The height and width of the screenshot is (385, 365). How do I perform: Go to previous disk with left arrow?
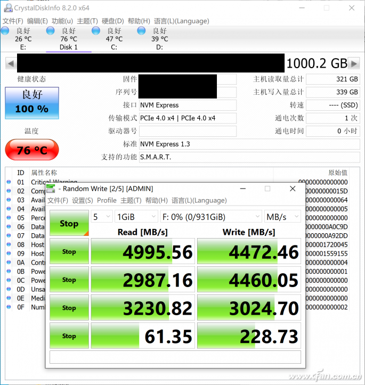11,63
